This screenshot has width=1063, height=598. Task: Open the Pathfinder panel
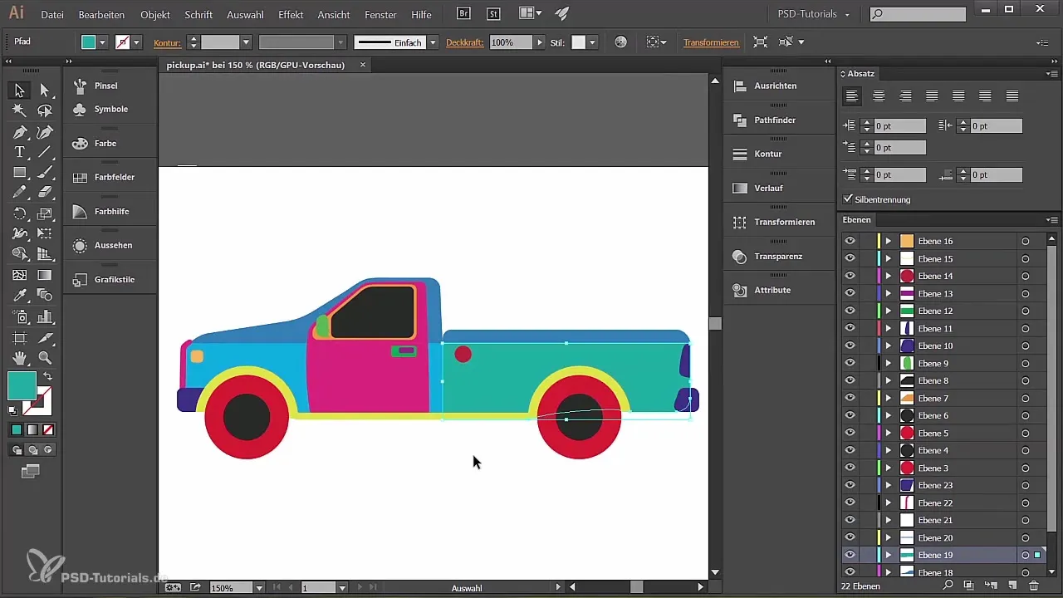(774, 120)
